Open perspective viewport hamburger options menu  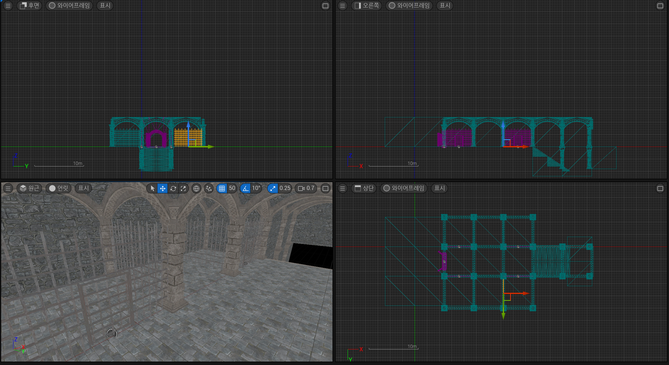(8, 188)
